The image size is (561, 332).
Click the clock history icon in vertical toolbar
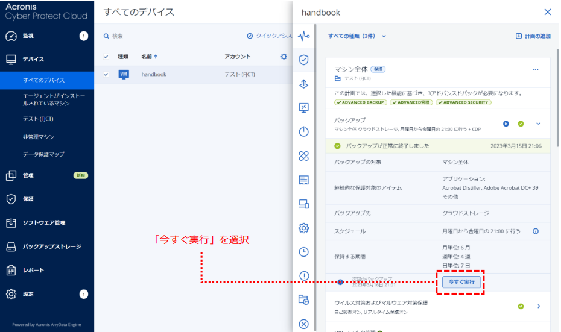click(304, 252)
